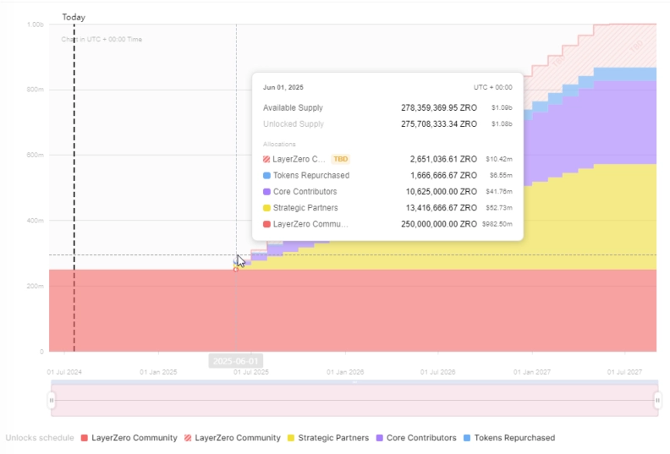Image resolution: width=670 pixels, height=454 pixels.
Task: Click the top center grip of the range selector
Action: pyautogui.click(x=354, y=383)
